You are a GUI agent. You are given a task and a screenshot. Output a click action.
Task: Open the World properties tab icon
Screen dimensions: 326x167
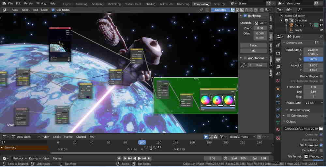pos(278,81)
